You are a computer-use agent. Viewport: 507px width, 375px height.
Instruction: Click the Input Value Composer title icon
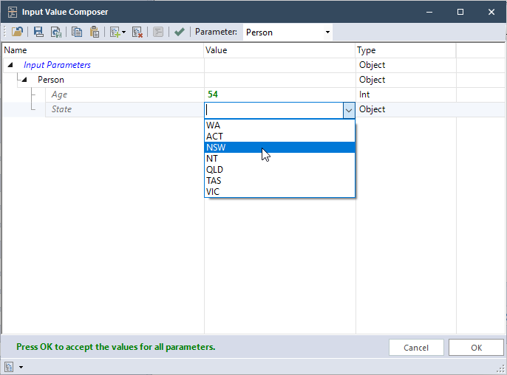coord(13,12)
